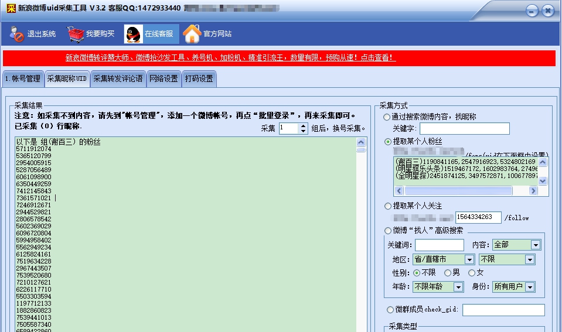Select 微群成员 check_gid radio button

390,309
